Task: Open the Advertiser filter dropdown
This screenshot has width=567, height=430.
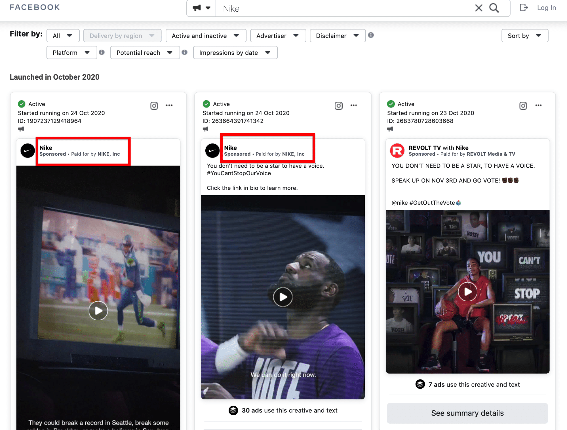Action: click(x=278, y=36)
